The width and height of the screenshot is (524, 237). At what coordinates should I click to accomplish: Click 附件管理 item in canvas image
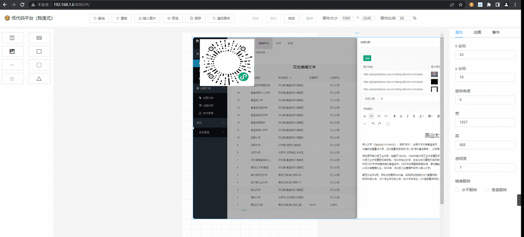pos(211,113)
